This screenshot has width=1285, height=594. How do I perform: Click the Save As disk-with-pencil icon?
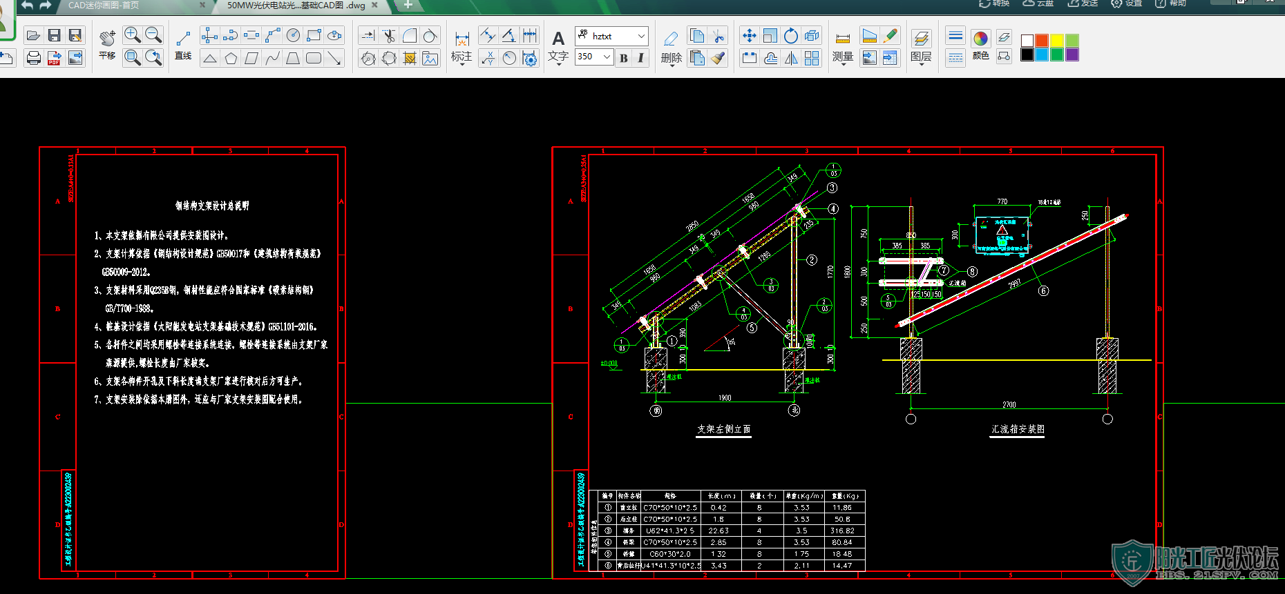[75, 35]
